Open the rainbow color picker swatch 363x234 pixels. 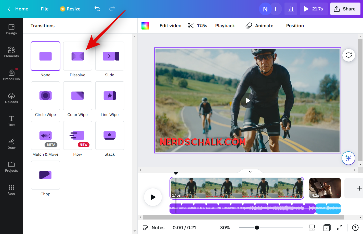click(145, 26)
